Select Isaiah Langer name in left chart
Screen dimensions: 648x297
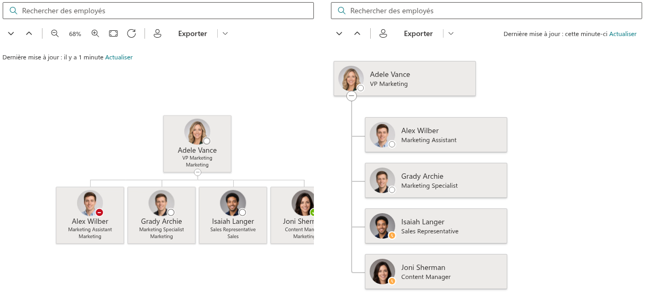pyautogui.click(x=233, y=221)
